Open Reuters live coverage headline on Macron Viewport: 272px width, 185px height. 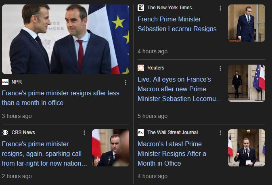point(180,89)
